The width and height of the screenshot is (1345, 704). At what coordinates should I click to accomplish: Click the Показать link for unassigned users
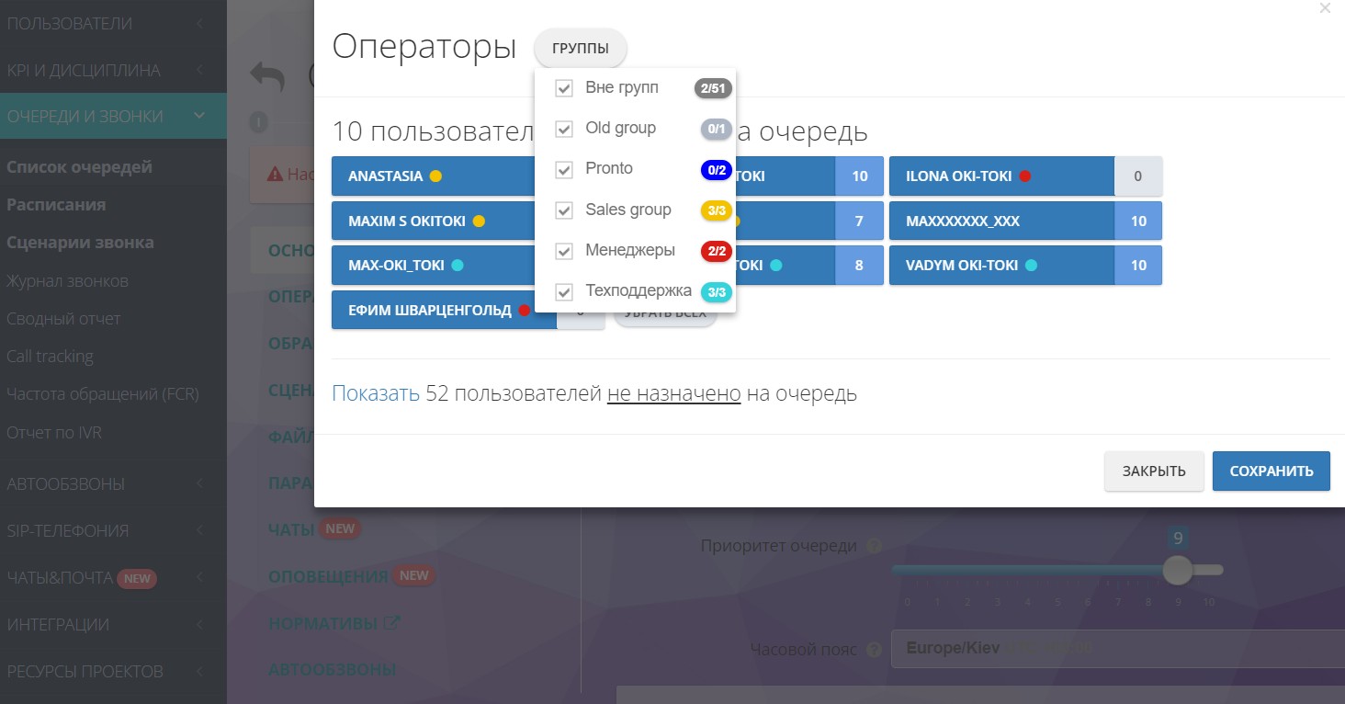(x=375, y=394)
